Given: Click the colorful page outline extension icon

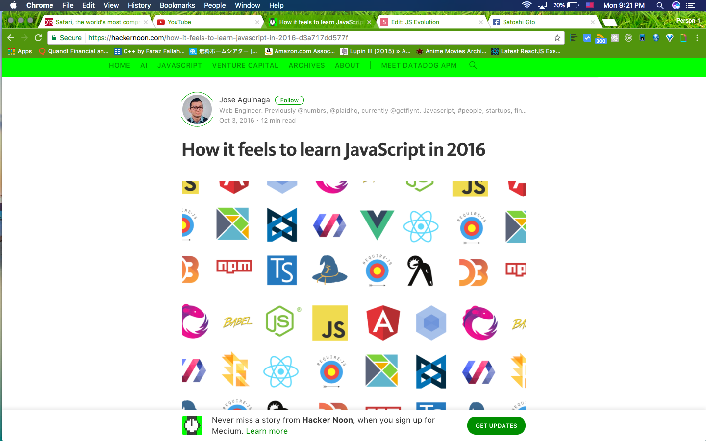Looking at the screenshot, I should (x=683, y=38).
